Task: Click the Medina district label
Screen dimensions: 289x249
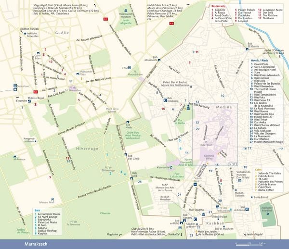Action: tap(224, 107)
